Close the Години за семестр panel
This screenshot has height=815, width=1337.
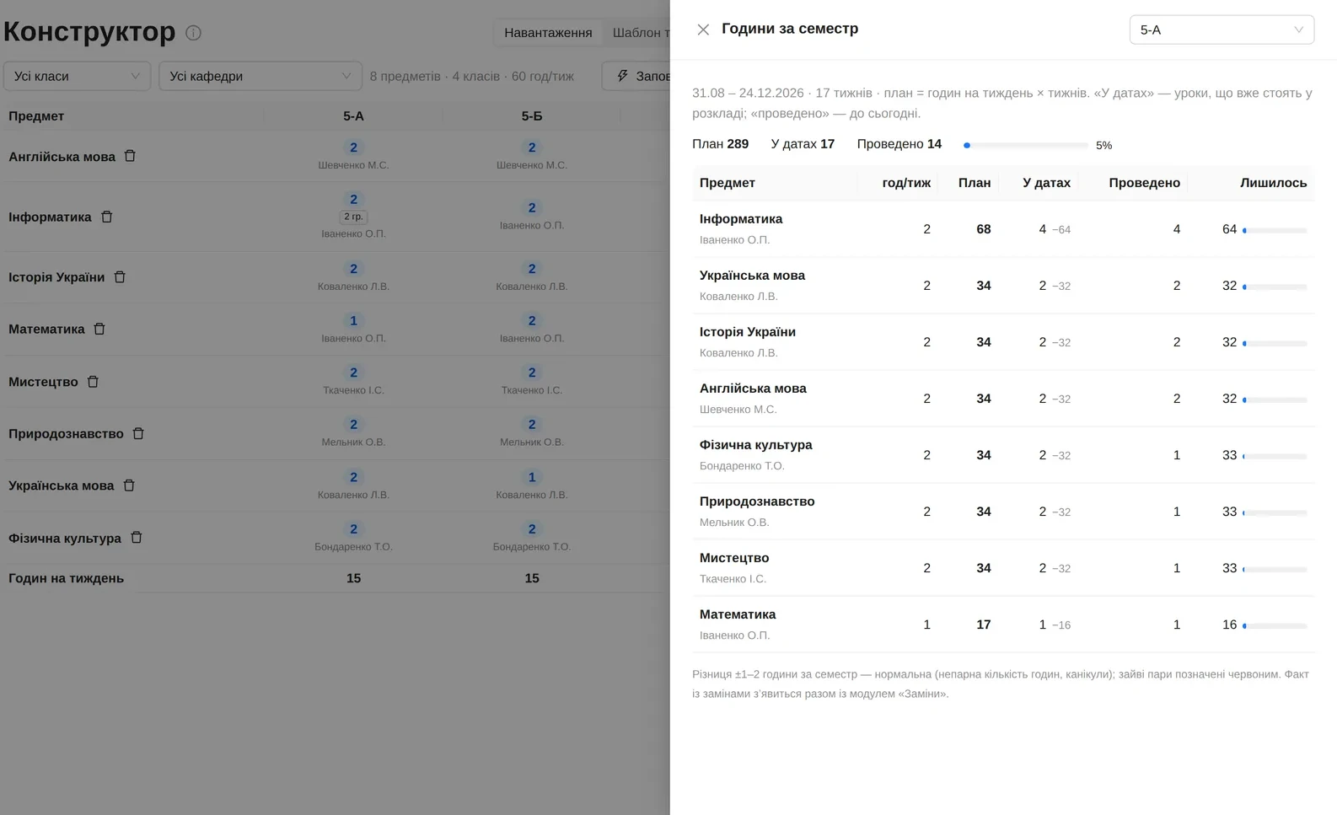pyautogui.click(x=703, y=29)
